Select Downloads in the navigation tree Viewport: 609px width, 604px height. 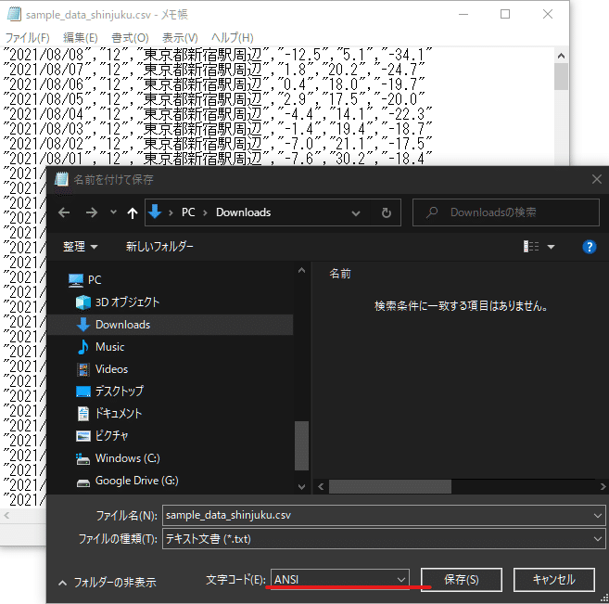coord(171,325)
